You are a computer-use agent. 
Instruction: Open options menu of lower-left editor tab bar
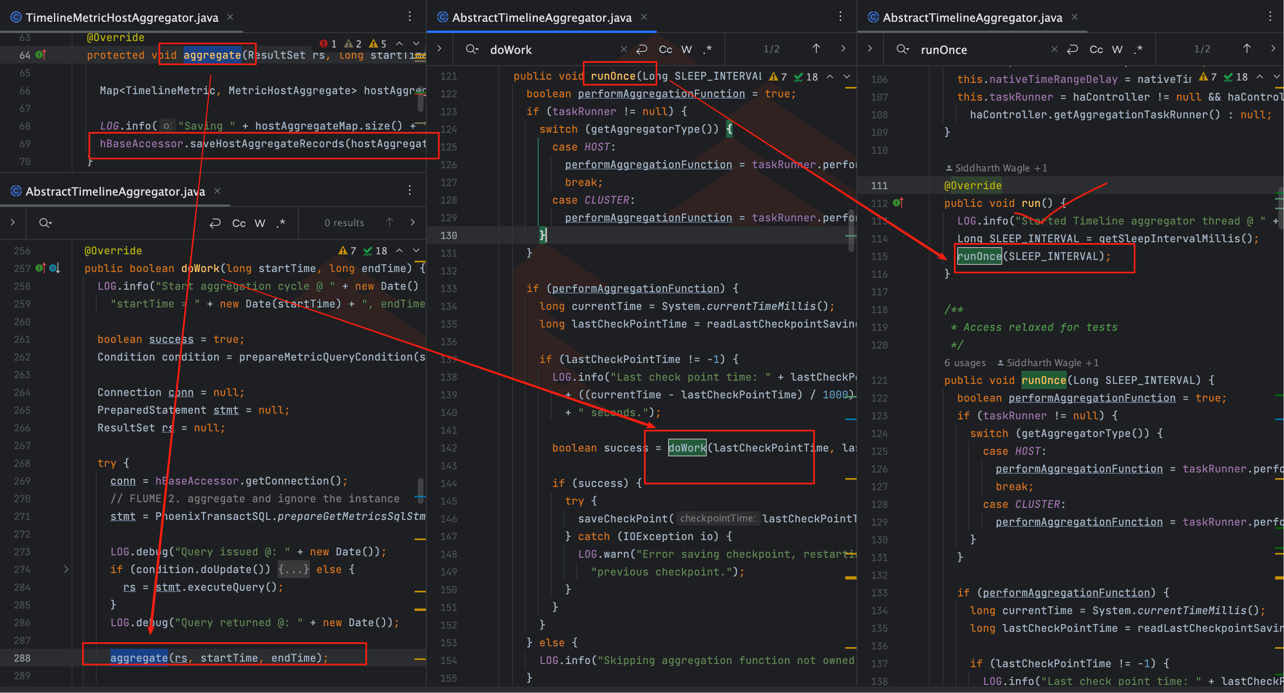(x=410, y=190)
